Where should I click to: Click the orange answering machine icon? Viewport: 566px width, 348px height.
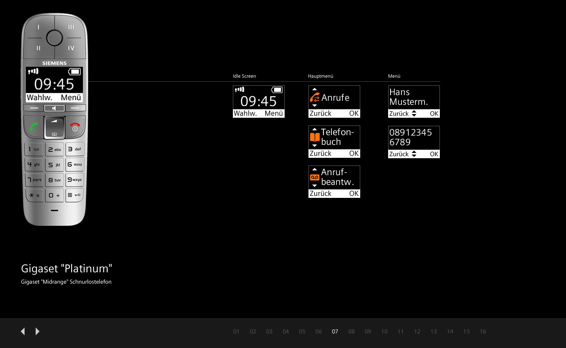[315, 177]
